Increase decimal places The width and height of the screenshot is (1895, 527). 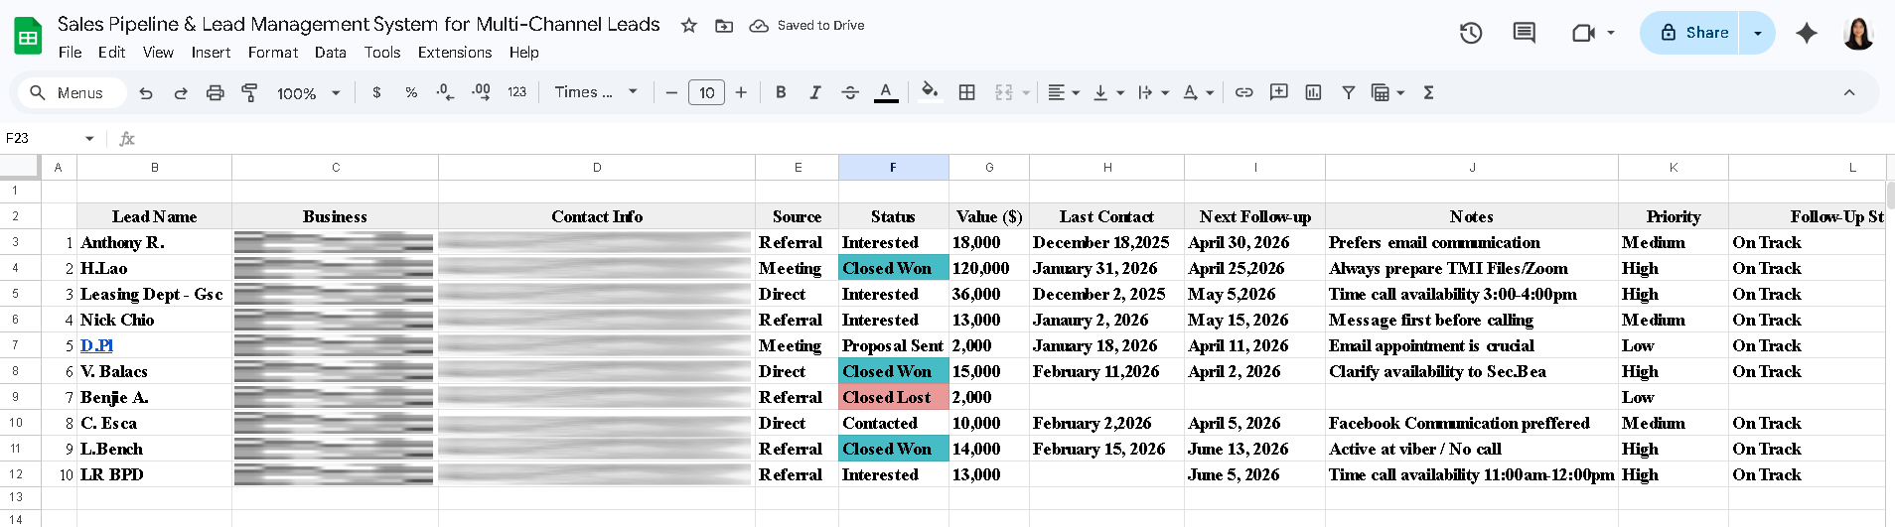(x=481, y=92)
